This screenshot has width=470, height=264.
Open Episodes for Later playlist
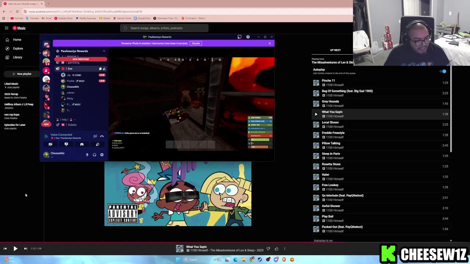pyautogui.click(x=15, y=126)
